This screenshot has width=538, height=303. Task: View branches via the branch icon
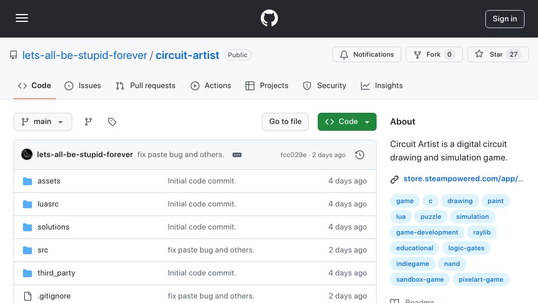click(89, 122)
